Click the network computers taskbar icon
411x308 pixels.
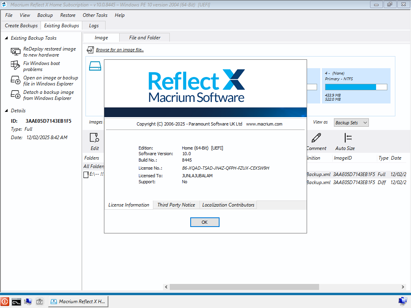click(28, 302)
